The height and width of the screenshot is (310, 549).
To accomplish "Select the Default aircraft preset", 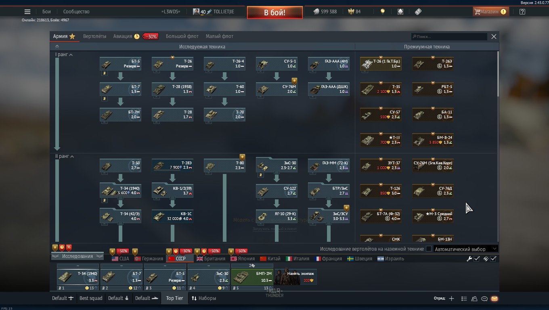I will point(63,298).
